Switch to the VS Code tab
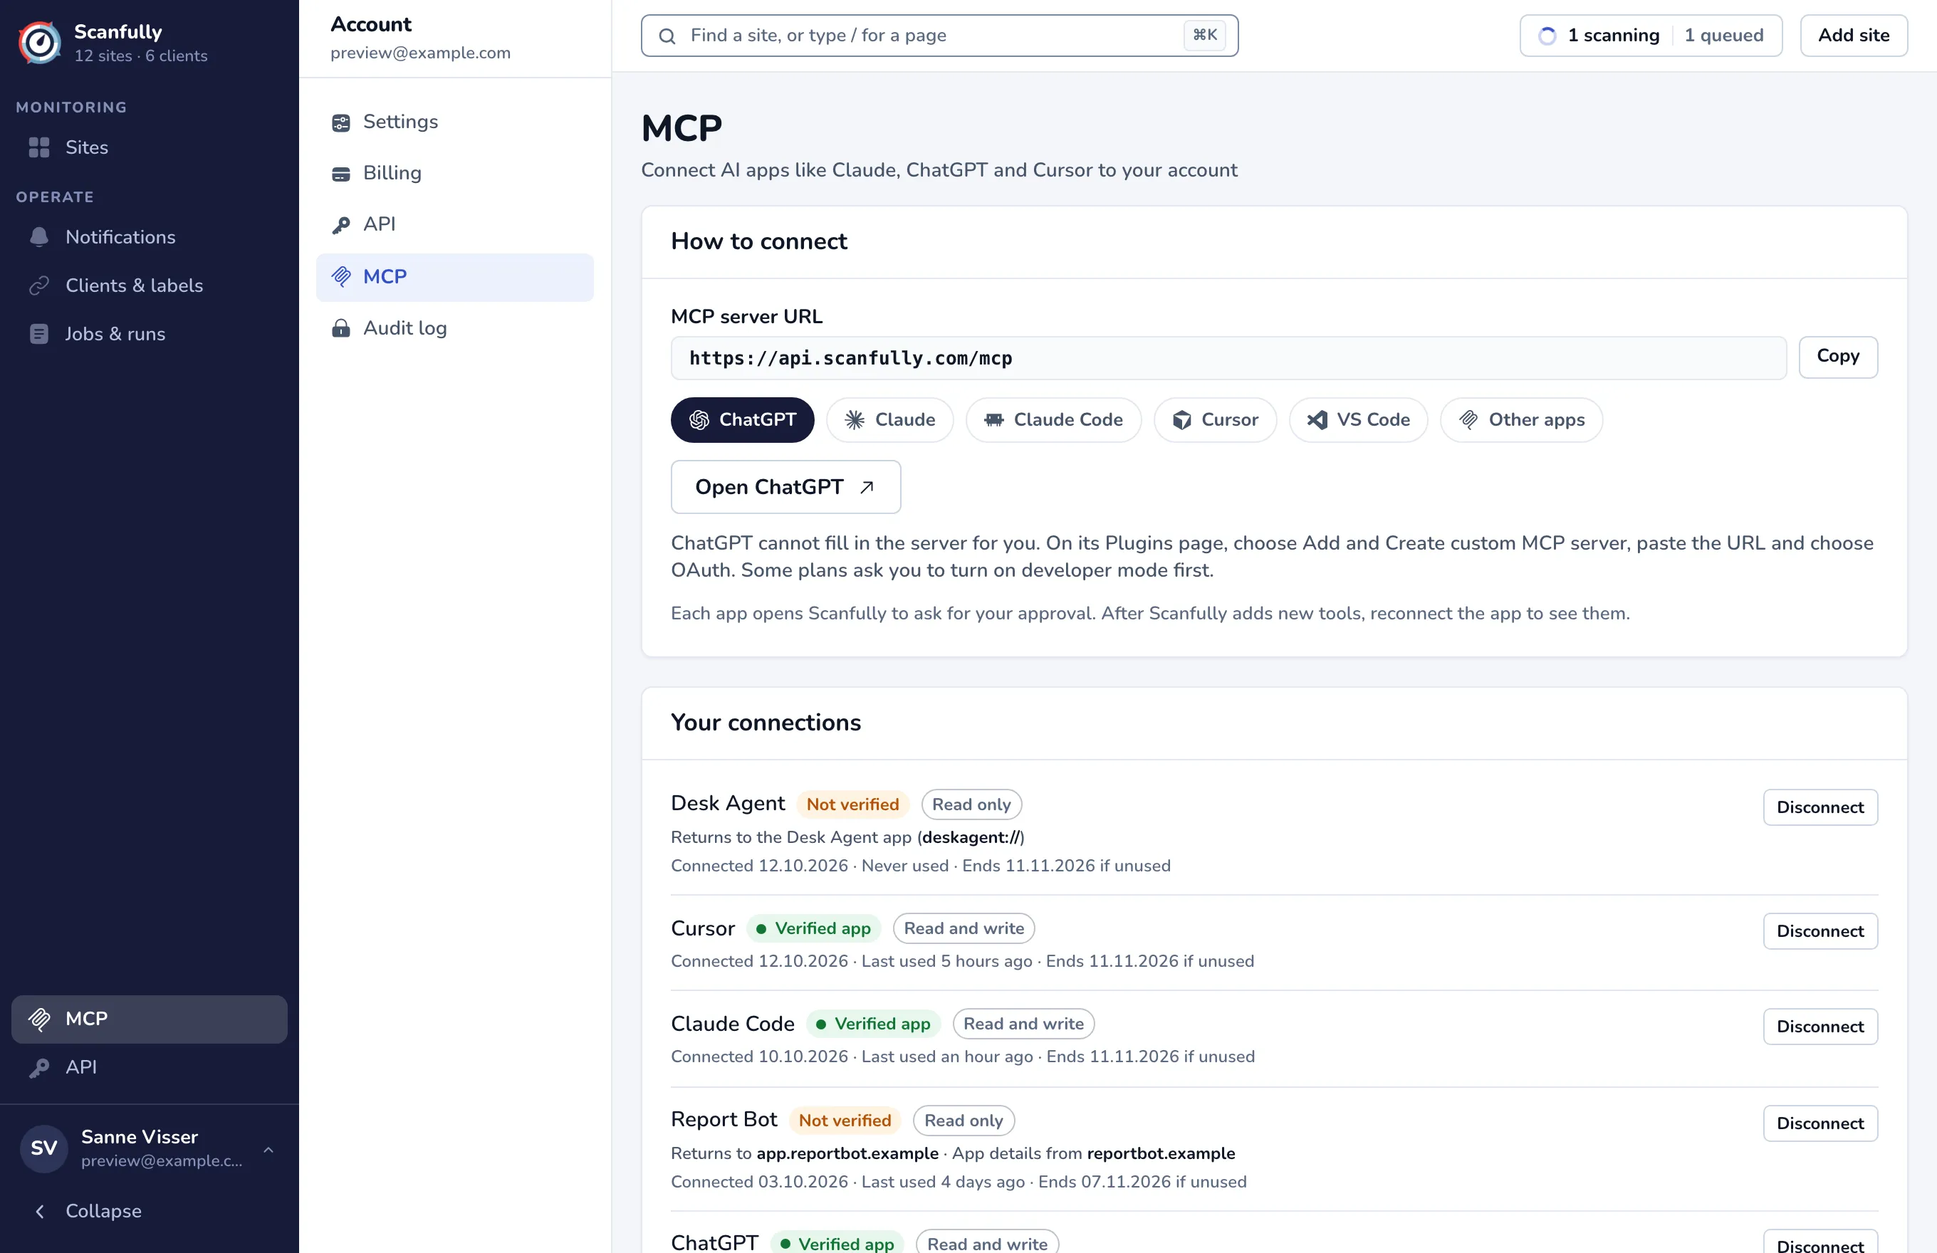1937x1253 pixels. point(1357,420)
